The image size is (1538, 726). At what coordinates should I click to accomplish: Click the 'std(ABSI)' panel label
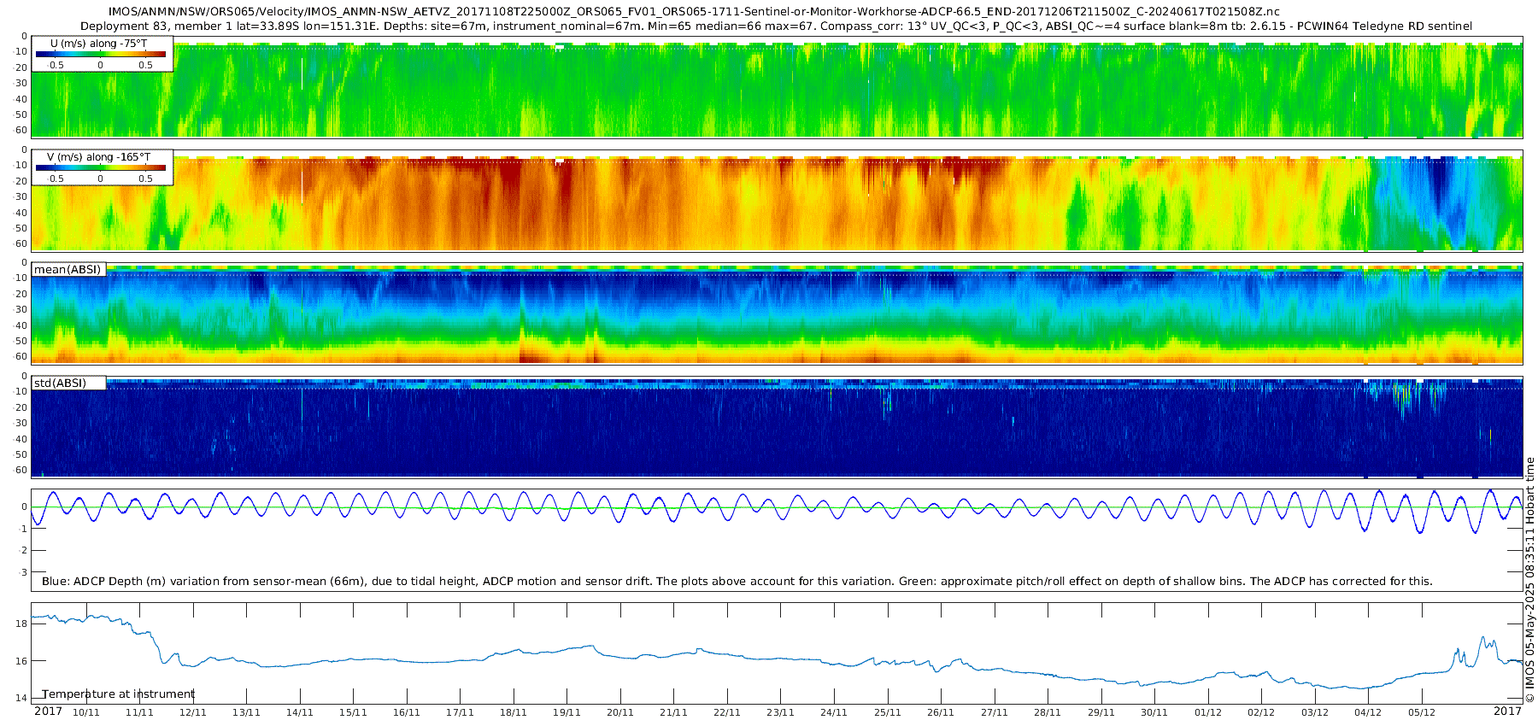[x=60, y=383]
